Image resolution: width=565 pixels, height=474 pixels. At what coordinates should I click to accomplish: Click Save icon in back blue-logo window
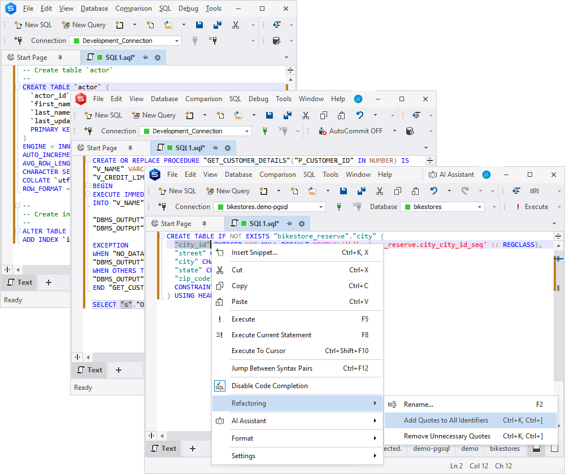[199, 25]
